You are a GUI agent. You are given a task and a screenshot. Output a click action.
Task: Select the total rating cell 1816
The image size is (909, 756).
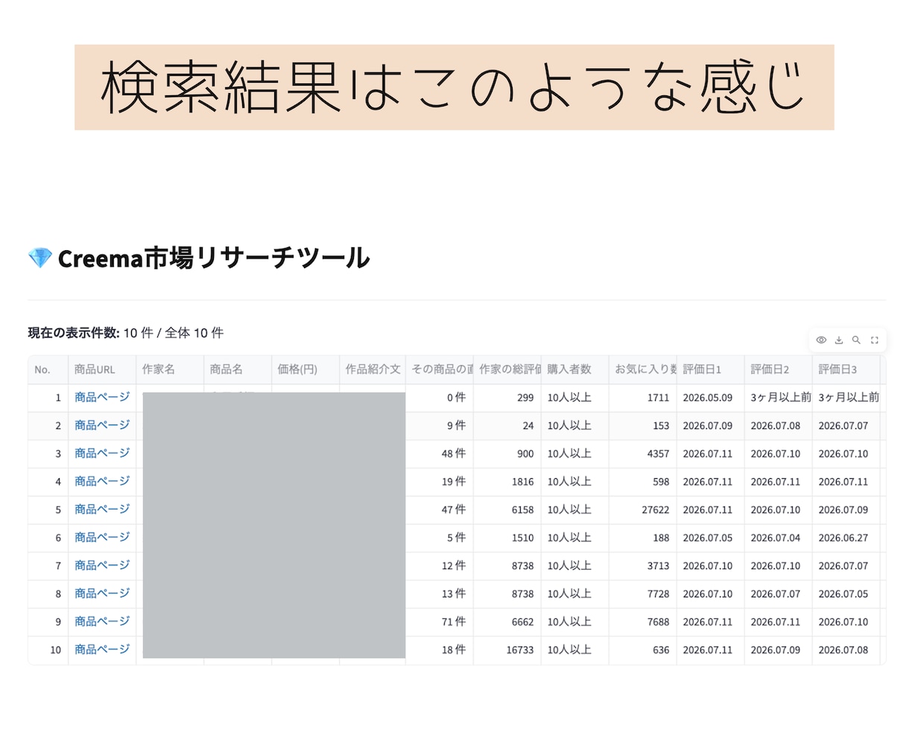(x=507, y=482)
